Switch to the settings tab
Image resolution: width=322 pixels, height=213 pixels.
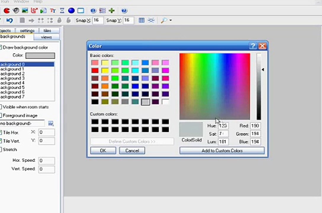(27, 30)
